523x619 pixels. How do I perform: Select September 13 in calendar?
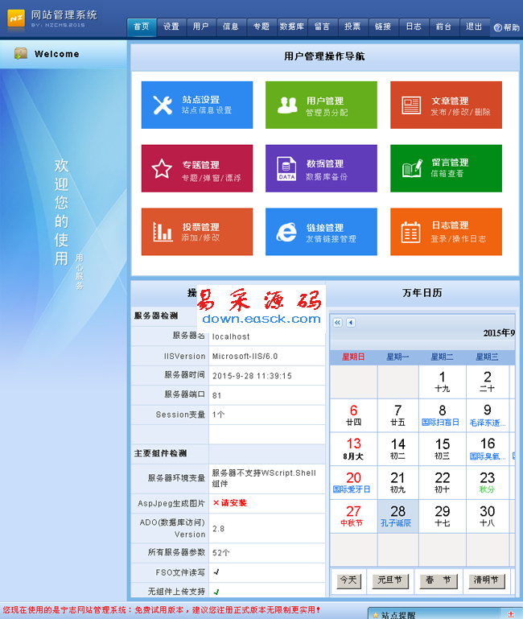(353, 449)
